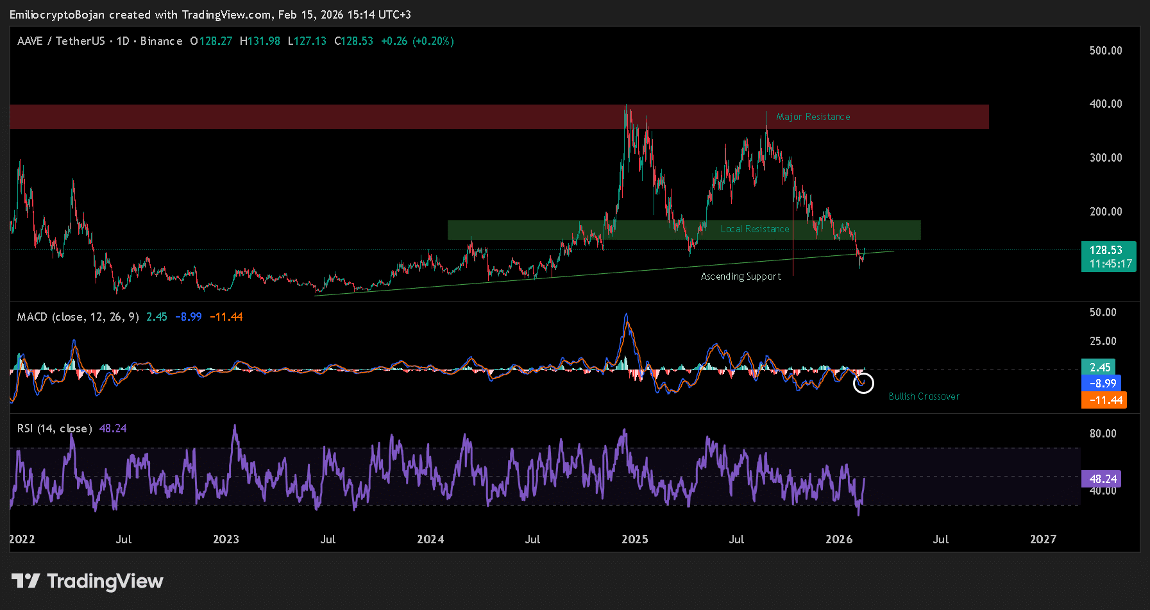Click the 200.00 price axis label
1150x610 pixels.
click(1106, 212)
